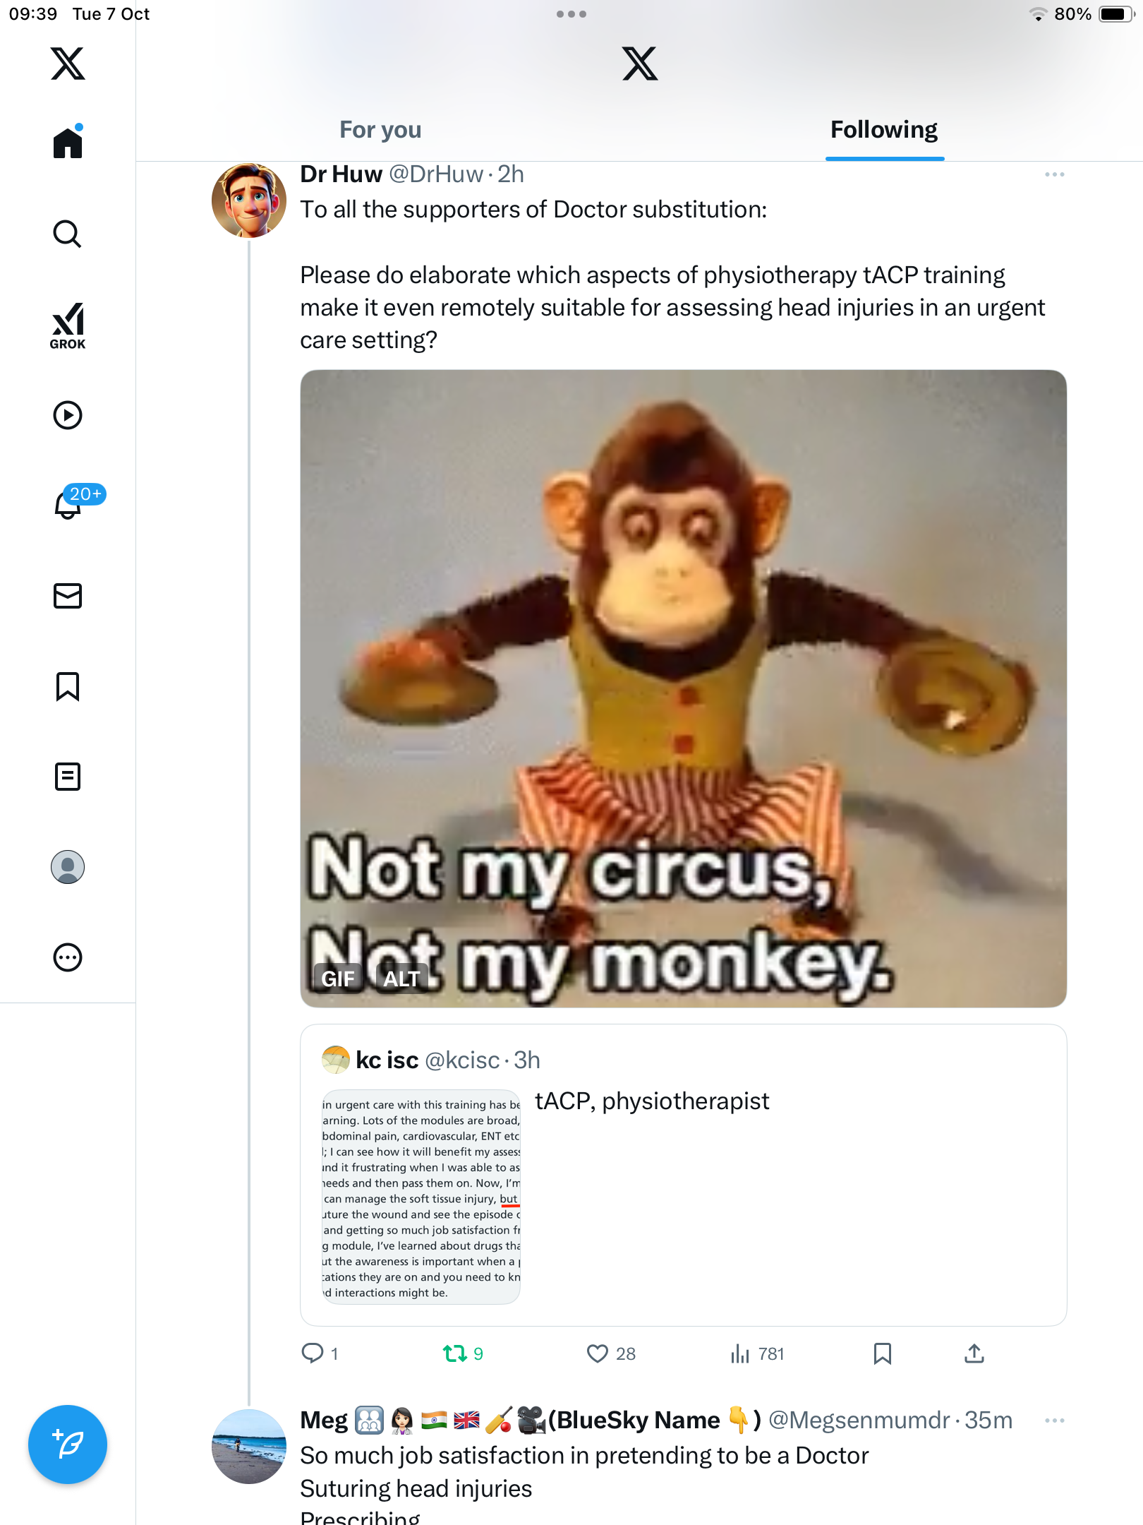Open Grok from the sidebar
The width and height of the screenshot is (1143, 1525).
(x=68, y=325)
